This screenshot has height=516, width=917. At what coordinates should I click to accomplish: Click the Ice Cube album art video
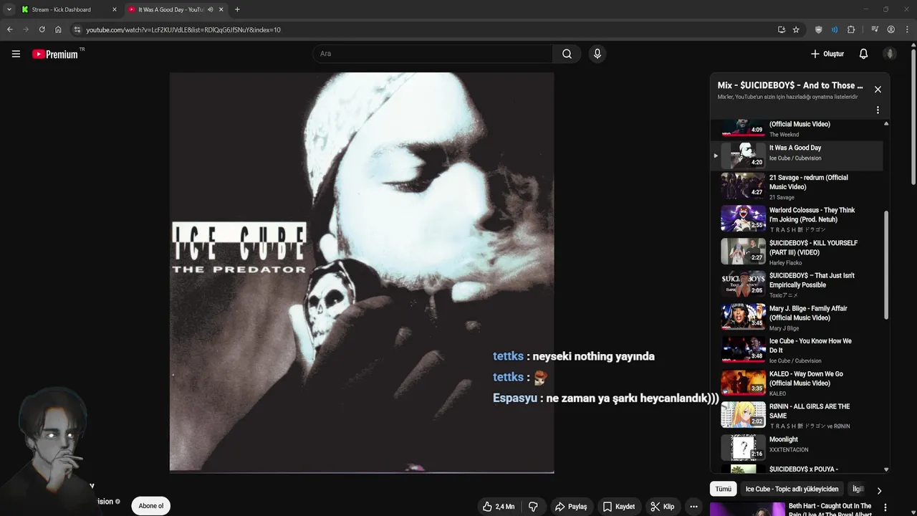362,272
